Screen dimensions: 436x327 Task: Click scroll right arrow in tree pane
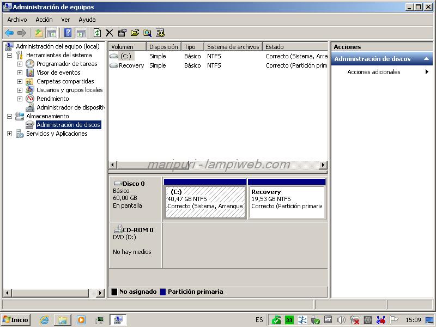100,293
